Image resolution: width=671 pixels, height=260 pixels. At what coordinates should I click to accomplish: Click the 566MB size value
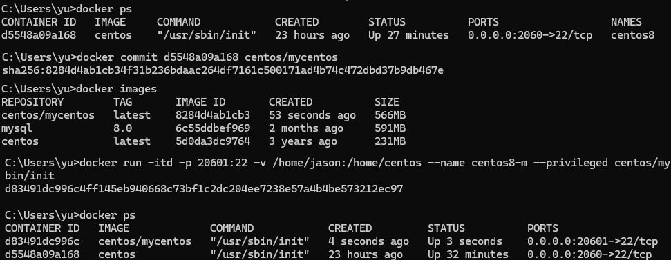click(390, 115)
